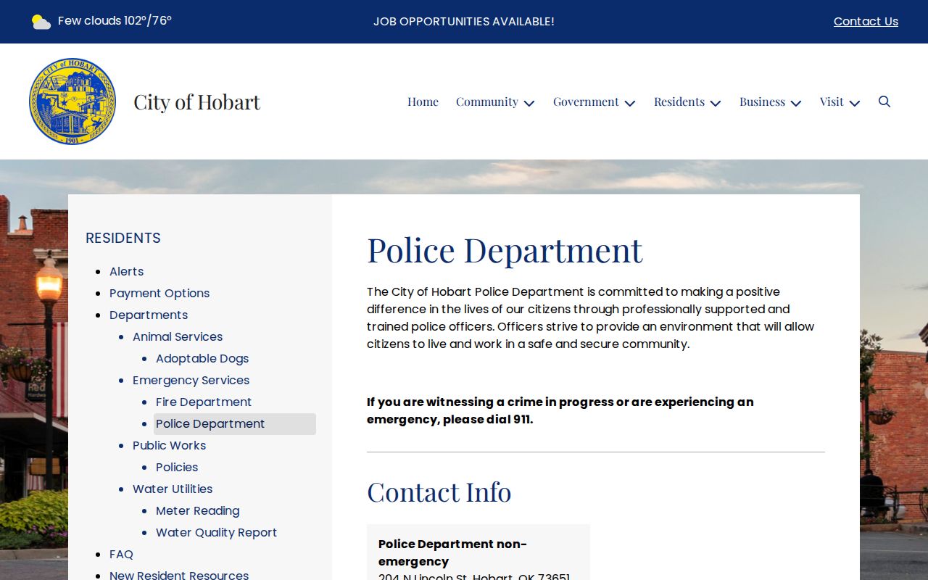The height and width of the screenshot is (580, 928).
Task: Open New Resident Resources link
Action: coord(179,576)
